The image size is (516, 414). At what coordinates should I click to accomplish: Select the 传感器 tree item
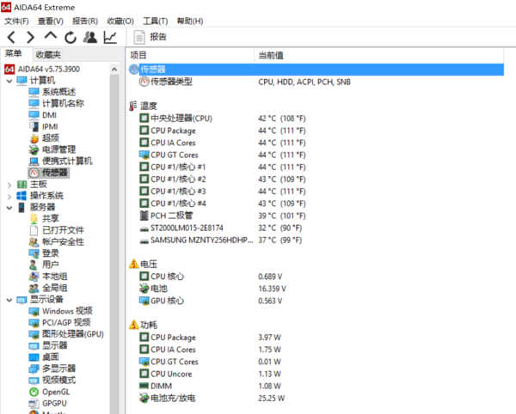click(49, 173)
